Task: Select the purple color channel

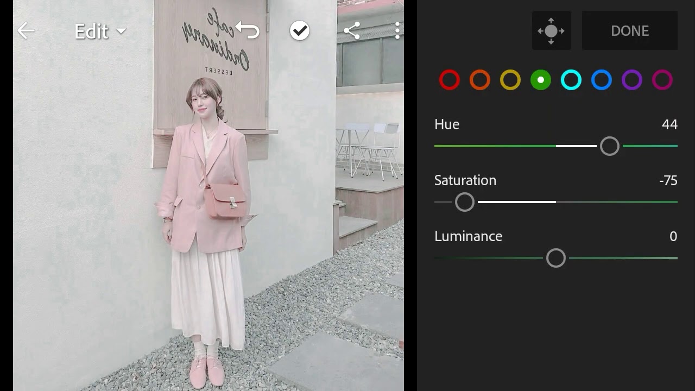Action: tap(632, 80)
